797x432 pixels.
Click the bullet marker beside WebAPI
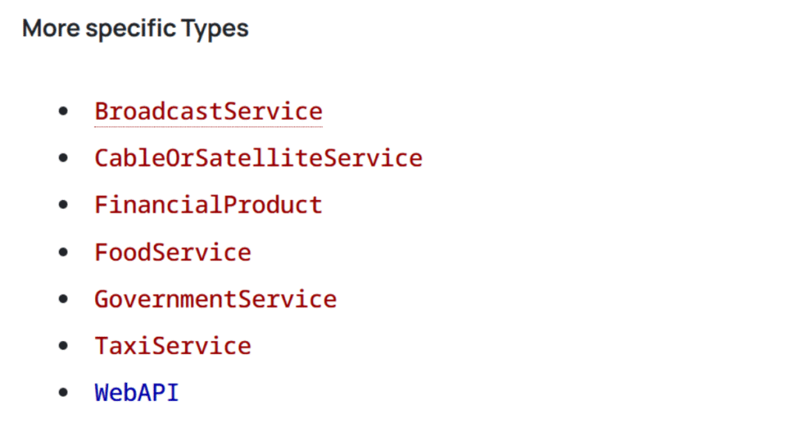(x=63, y=393)
